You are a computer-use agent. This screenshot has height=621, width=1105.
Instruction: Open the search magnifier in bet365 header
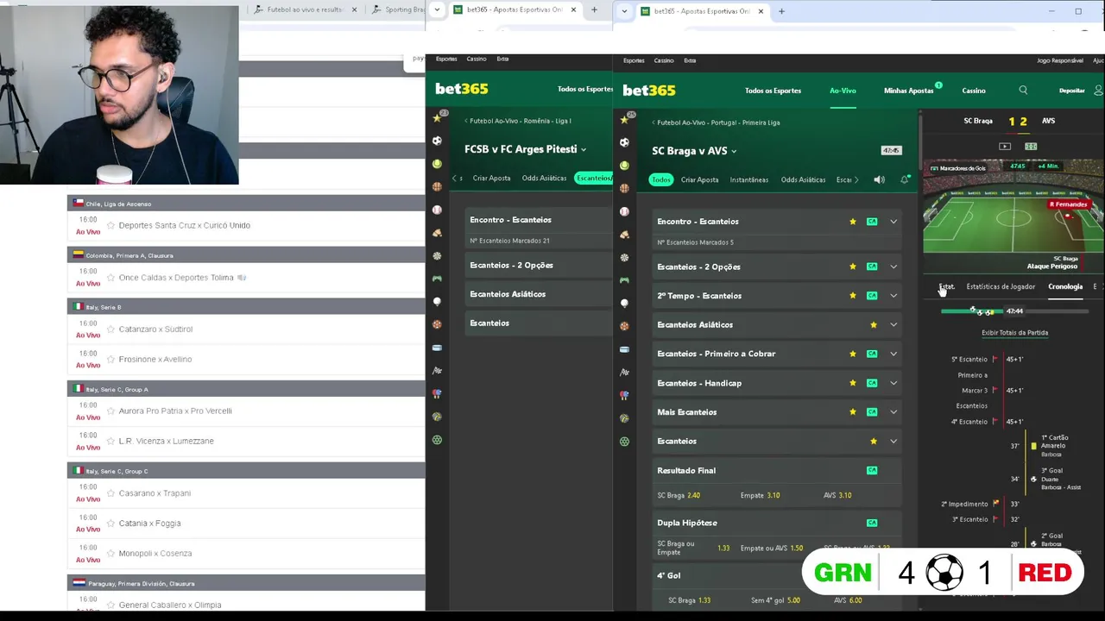pyautogui.click(x=1023, y=90)
